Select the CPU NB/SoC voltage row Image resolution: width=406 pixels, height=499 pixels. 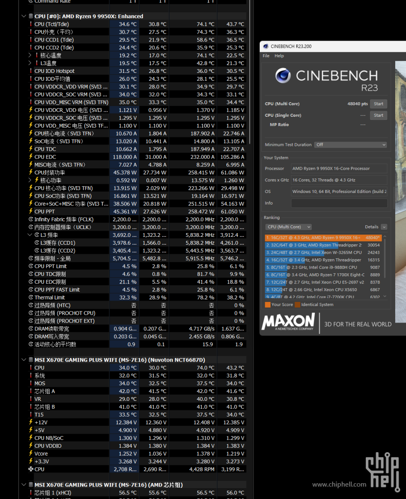137,438
